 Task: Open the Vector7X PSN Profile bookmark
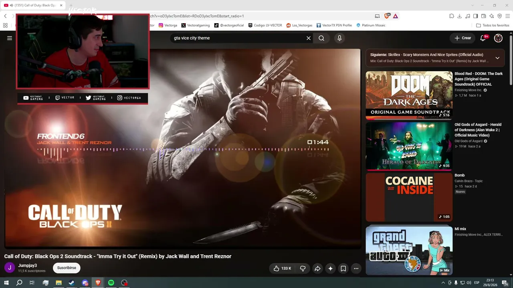pyautogui.click(x=334, y=25)
